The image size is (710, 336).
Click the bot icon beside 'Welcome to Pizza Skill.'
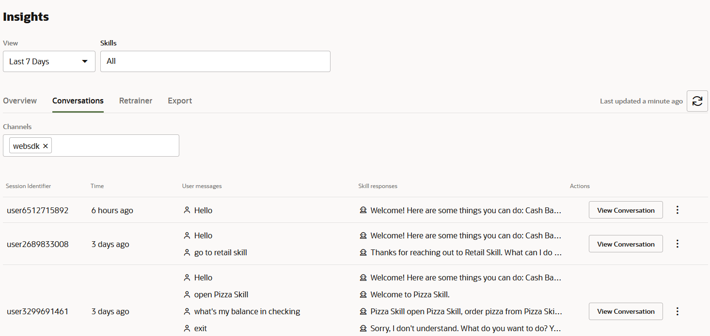click(363, 294)
